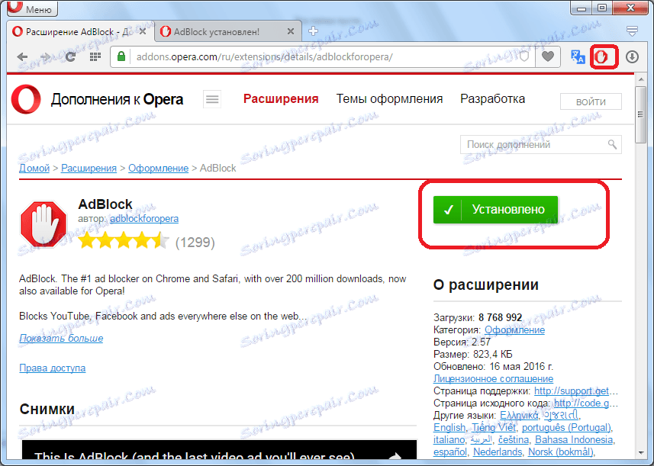Select the Темы оформления menu item

(x=389, y=98)
